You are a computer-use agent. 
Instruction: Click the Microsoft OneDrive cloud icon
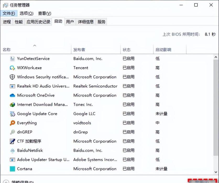(12, 95)
